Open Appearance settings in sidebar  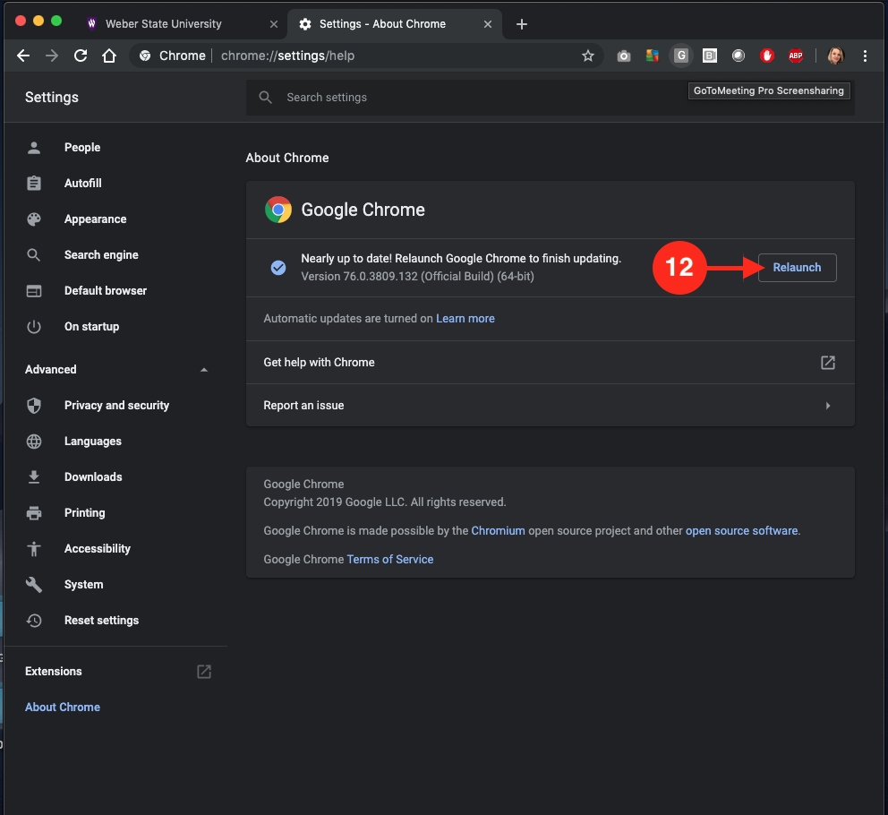pos(95,219)
